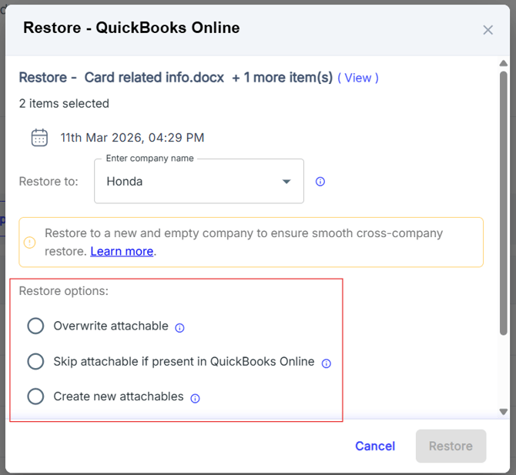The height and width of the screenshot is (475, 516).
Task: Click the Restore button
Action: click(x=451, y=446)
